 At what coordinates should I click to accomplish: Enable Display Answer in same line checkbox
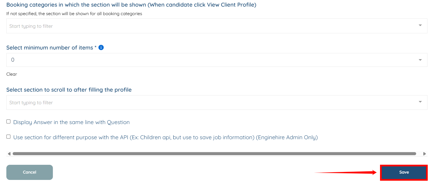pos(9,122)
